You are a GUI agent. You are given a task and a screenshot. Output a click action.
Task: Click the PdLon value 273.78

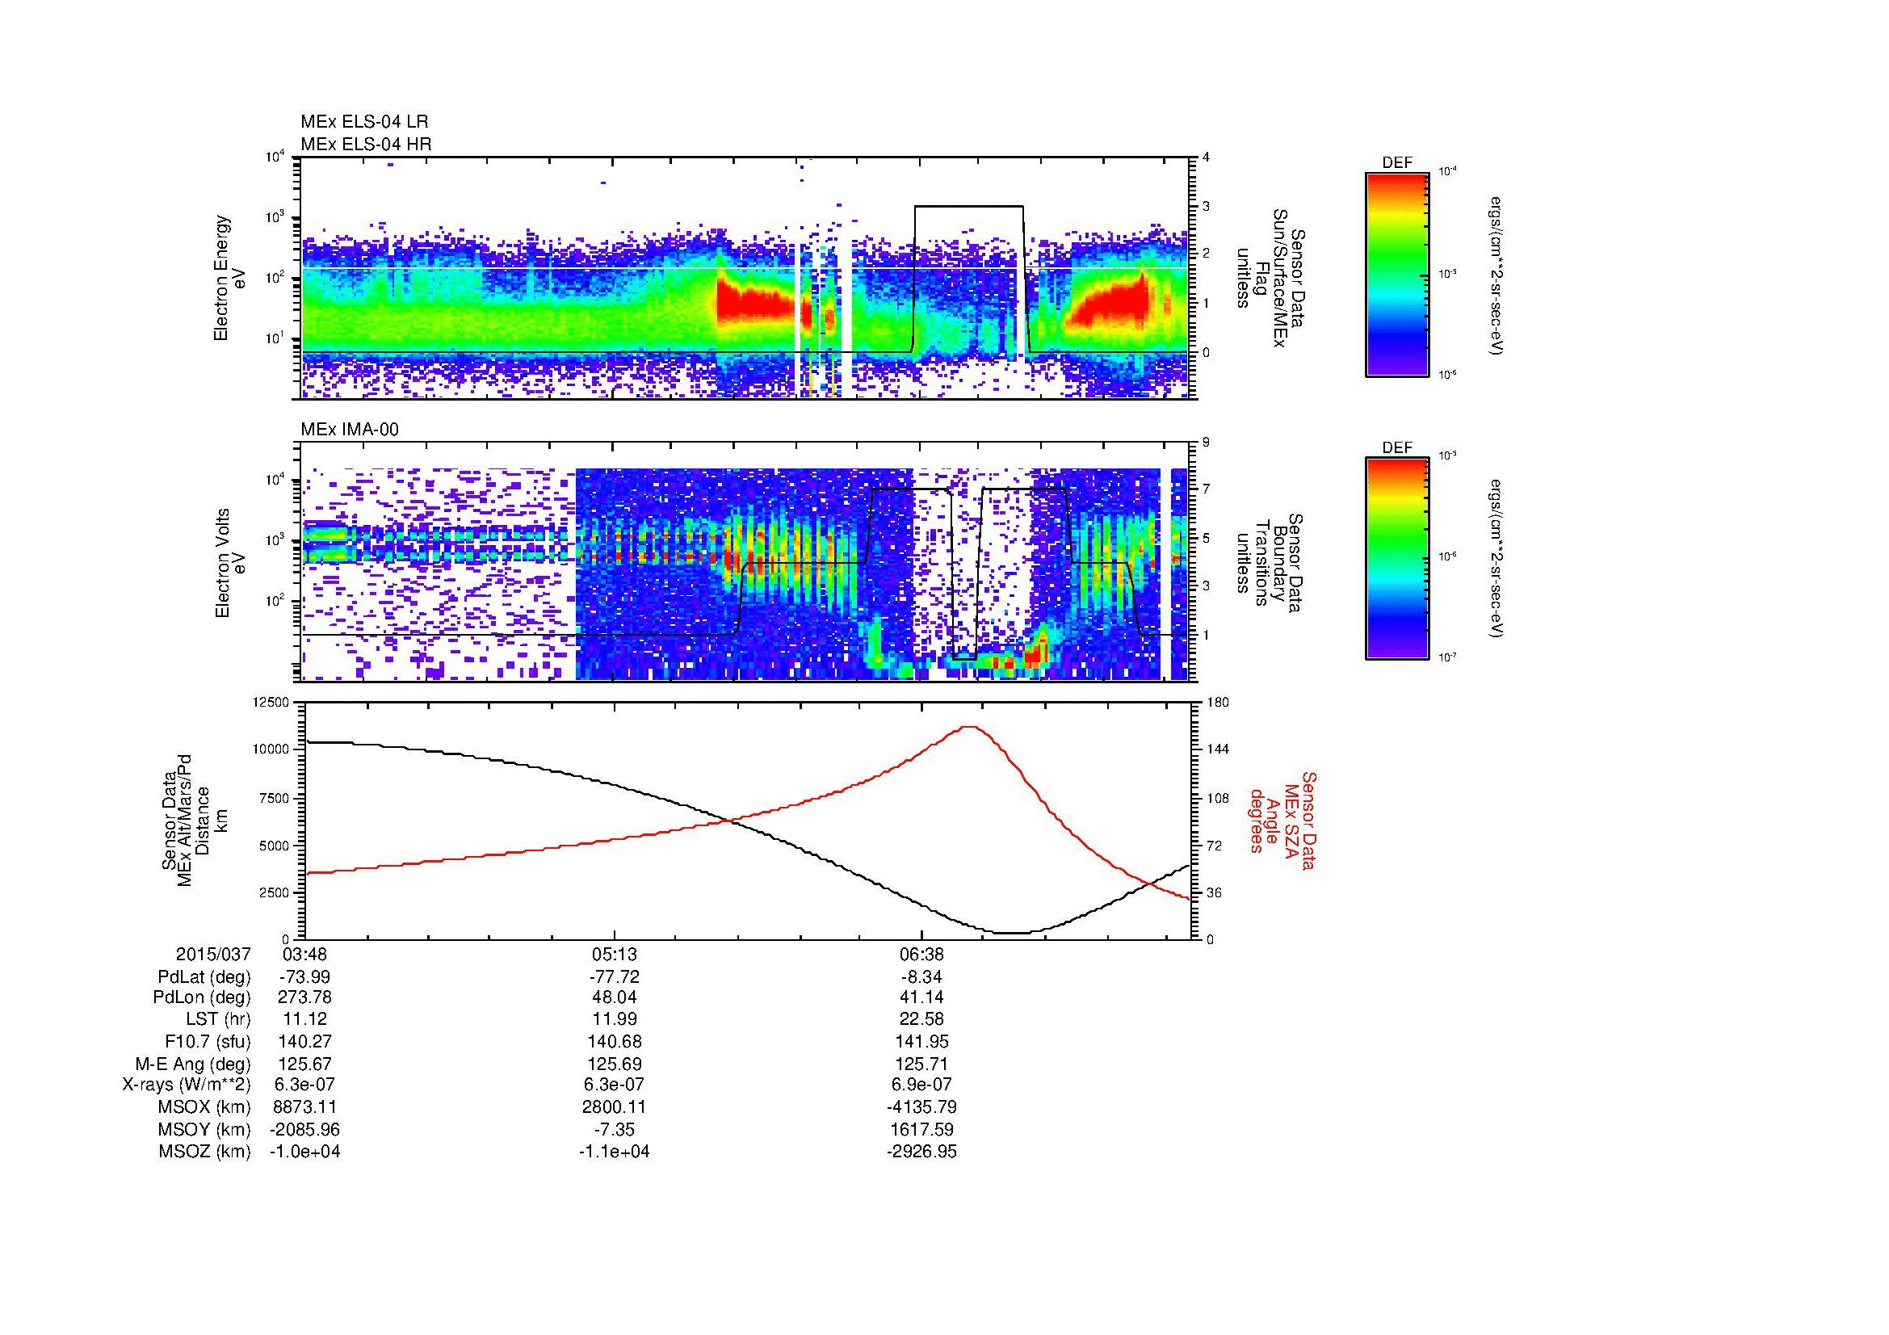pos(304,997)
